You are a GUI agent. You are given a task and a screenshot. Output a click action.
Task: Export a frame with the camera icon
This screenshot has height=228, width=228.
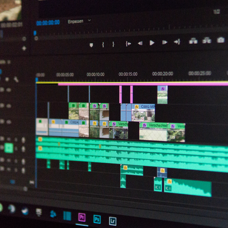pyautogui.click(x=221, y=40)
